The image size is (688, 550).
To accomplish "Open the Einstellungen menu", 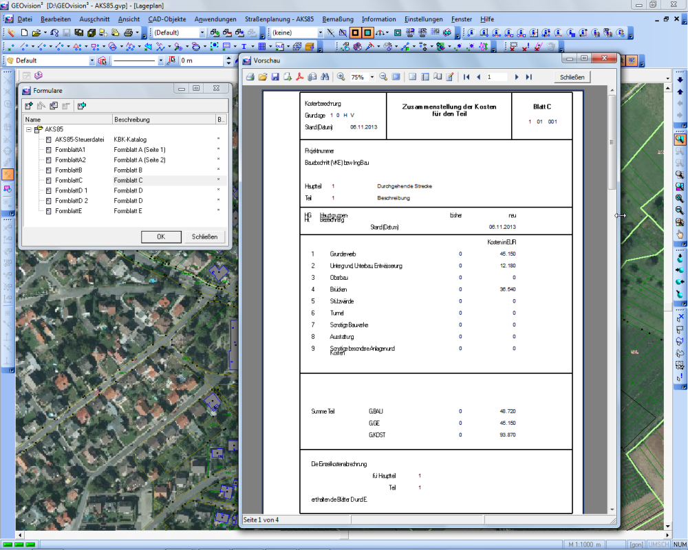I will (423, 19).
